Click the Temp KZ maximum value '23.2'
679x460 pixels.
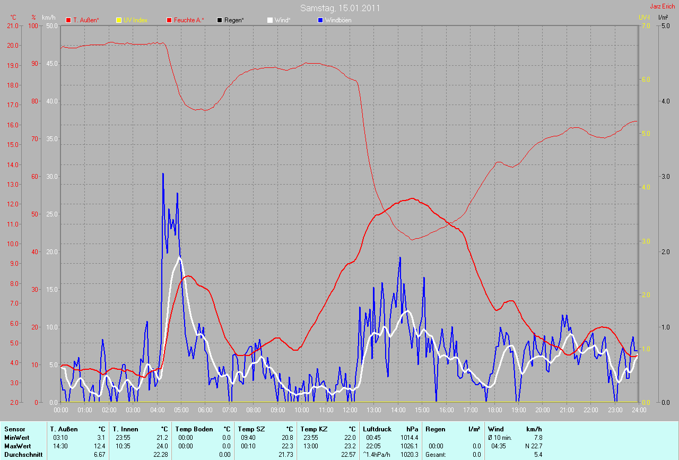[350, 446]
